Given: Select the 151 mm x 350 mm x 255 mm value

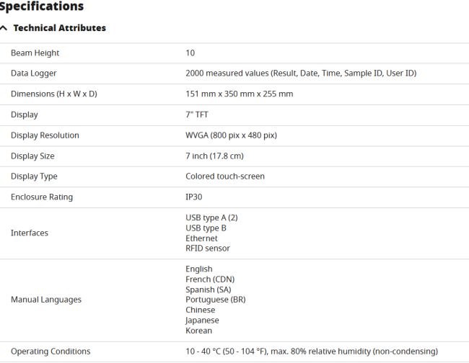Looking at the screenshot, I should tap(240, 94).
